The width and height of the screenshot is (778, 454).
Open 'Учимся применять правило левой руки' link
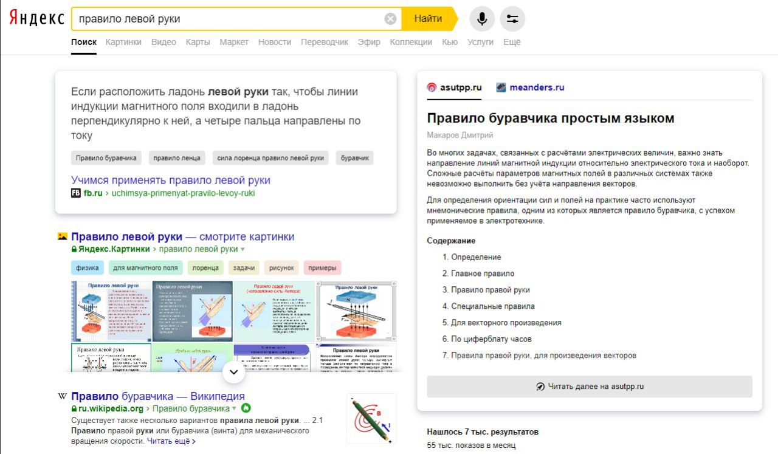tap(171, 181)
